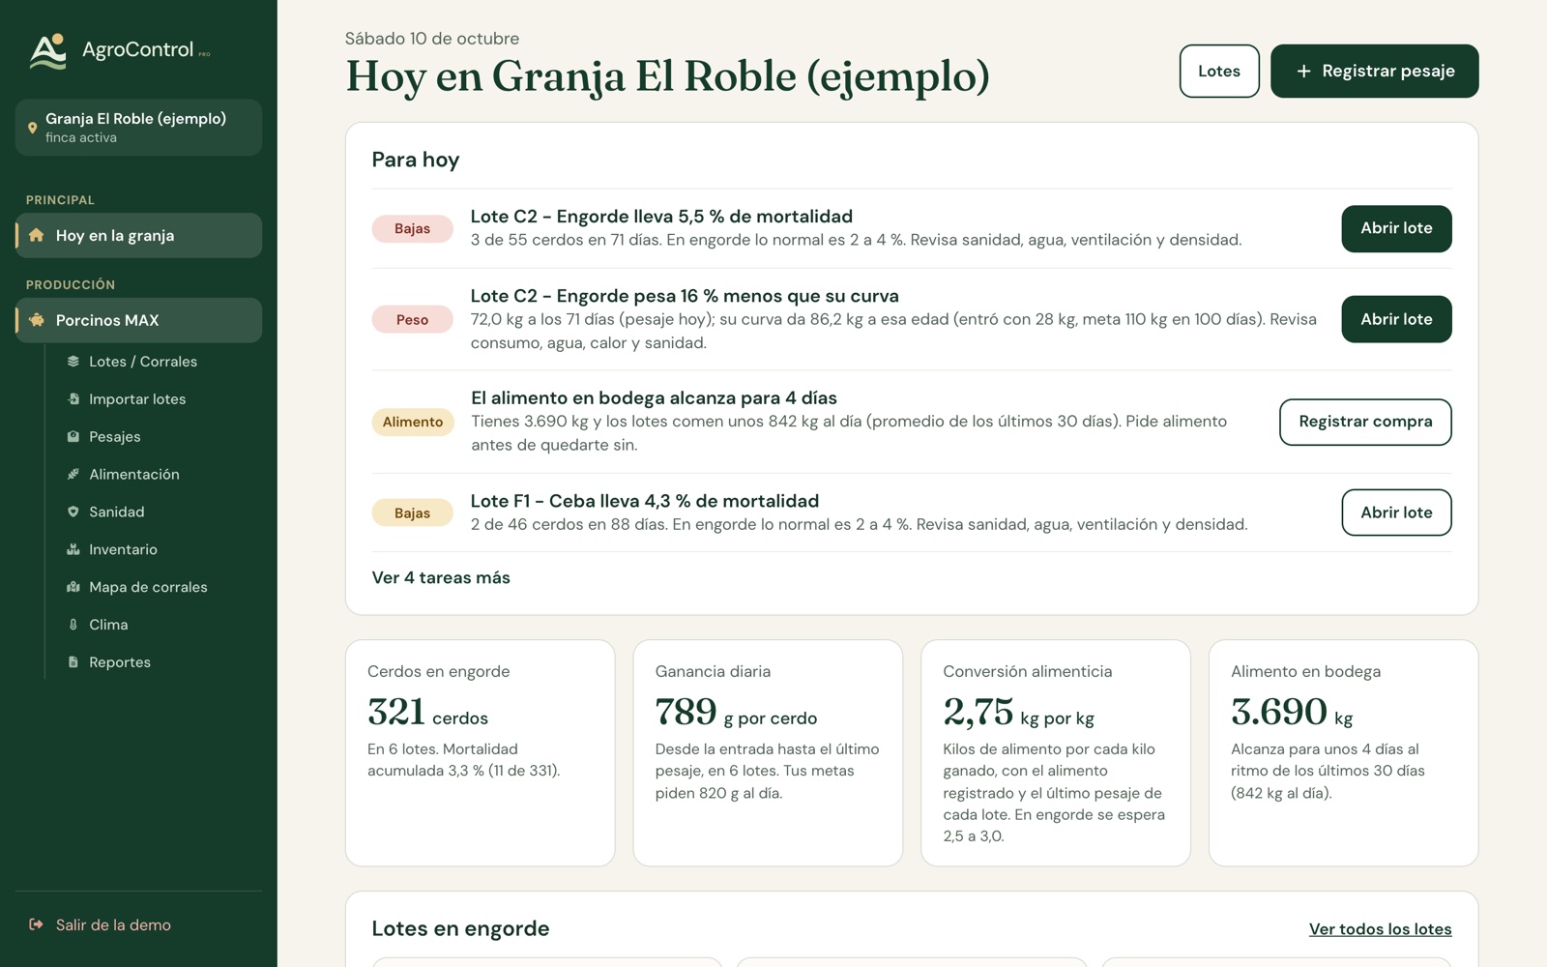
Task: Click the exit icon beside Salir de la demo
Action: pos(36,924)
